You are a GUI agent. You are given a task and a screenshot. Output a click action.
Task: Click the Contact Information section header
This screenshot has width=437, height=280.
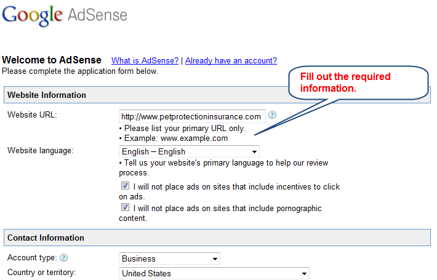click(217, 238)
